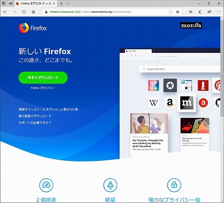Expand tab previews chevron
This screenshot has width=224, height=203.
coord(68,3)
